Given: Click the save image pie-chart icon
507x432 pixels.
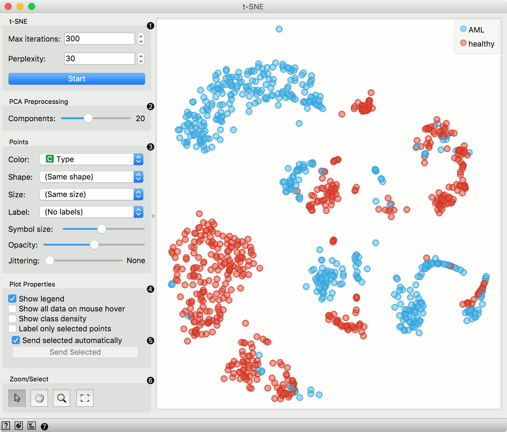Looking at the screenshot, I should coord(19,426).
